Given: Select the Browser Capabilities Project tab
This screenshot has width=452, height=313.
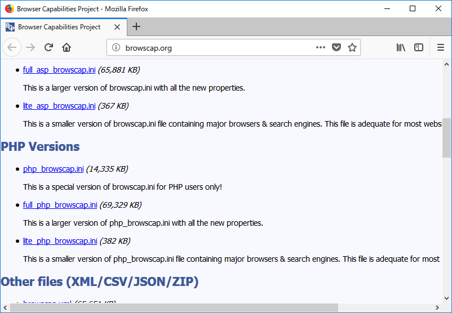Looking at the screenshot, I should pyautogui.click(x=64, y=27).
